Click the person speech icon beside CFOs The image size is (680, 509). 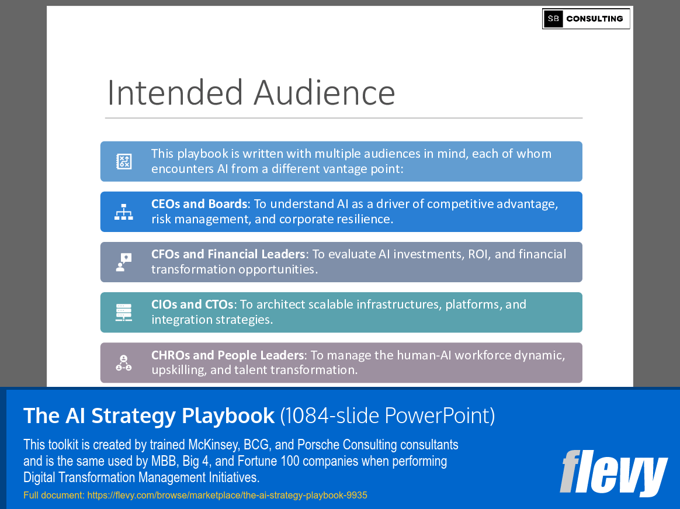click(124, 262)
